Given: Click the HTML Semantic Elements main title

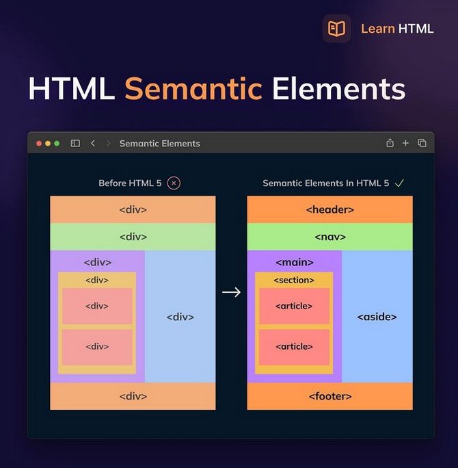Looking at the screenshot, I should coord(217,89).
